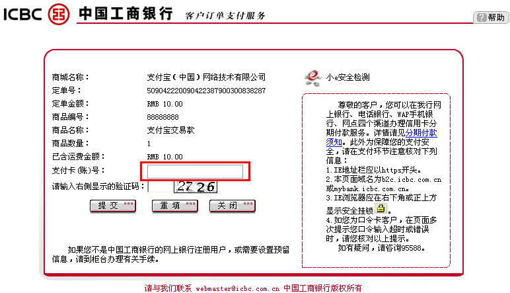Screen dimensions: 510x293
Task: Click 支付宝(中国)网络技术有限公司 merchant name
Action: (x=206, y=77)
